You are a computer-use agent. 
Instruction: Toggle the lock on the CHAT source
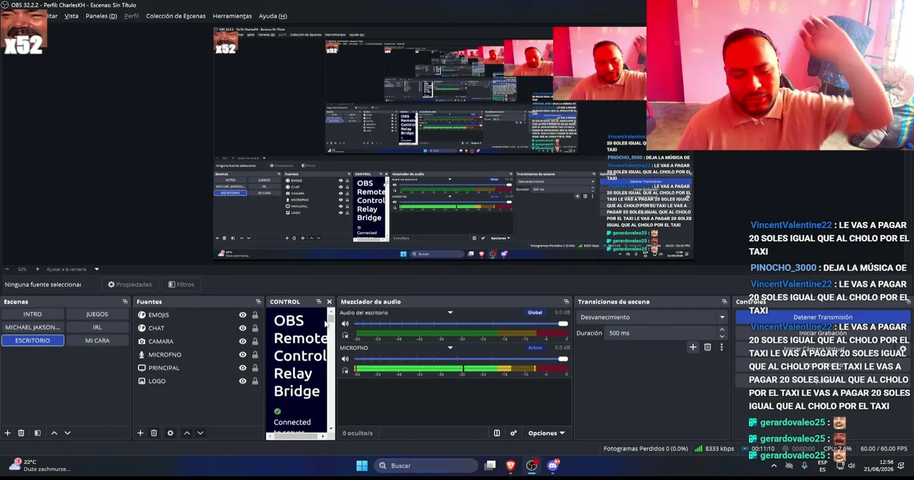[x=255, y=329]
